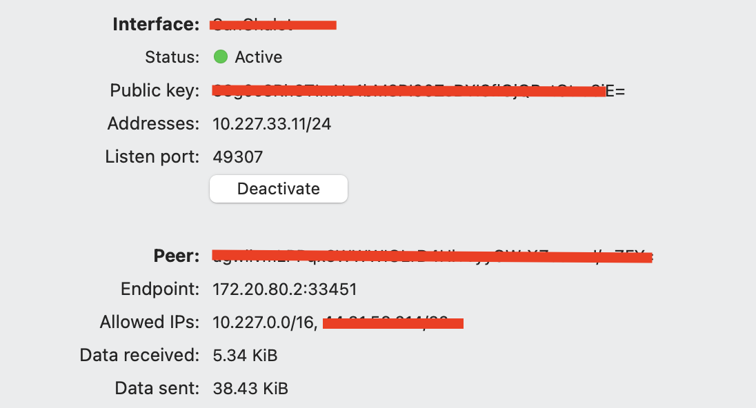This screenshot has width=756, height=408.
Task: Click the Data received value 5.34 KiB
Action: 245,356
